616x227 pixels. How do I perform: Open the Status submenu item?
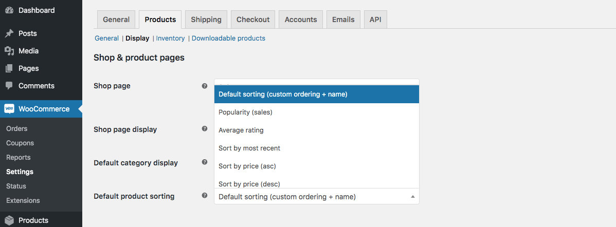16,186
